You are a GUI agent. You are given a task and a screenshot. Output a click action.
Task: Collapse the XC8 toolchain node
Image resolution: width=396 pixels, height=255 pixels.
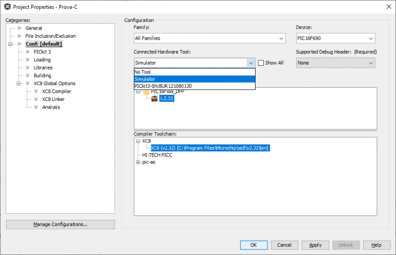point(138,141)
